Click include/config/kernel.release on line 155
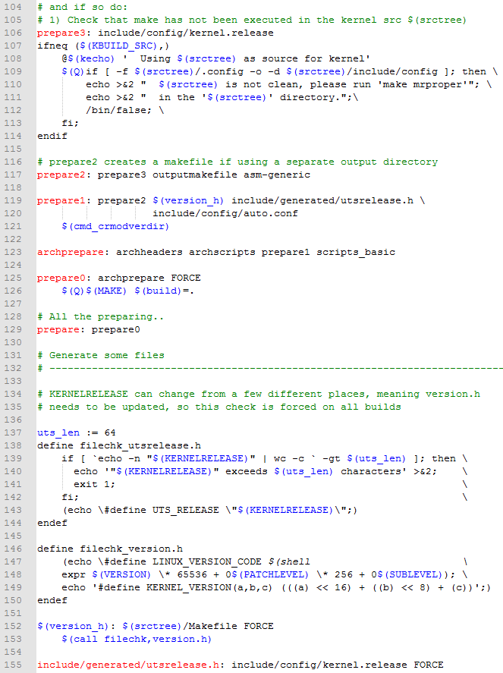 (319, 665)
